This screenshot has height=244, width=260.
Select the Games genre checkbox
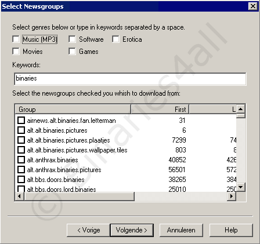coord(72,52)
